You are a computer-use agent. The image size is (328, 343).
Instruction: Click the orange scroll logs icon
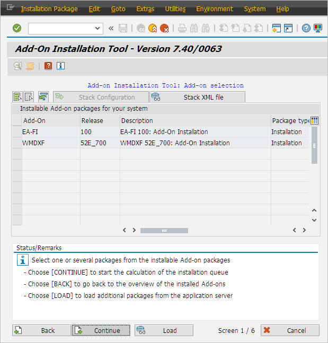(x=30, y=66)
